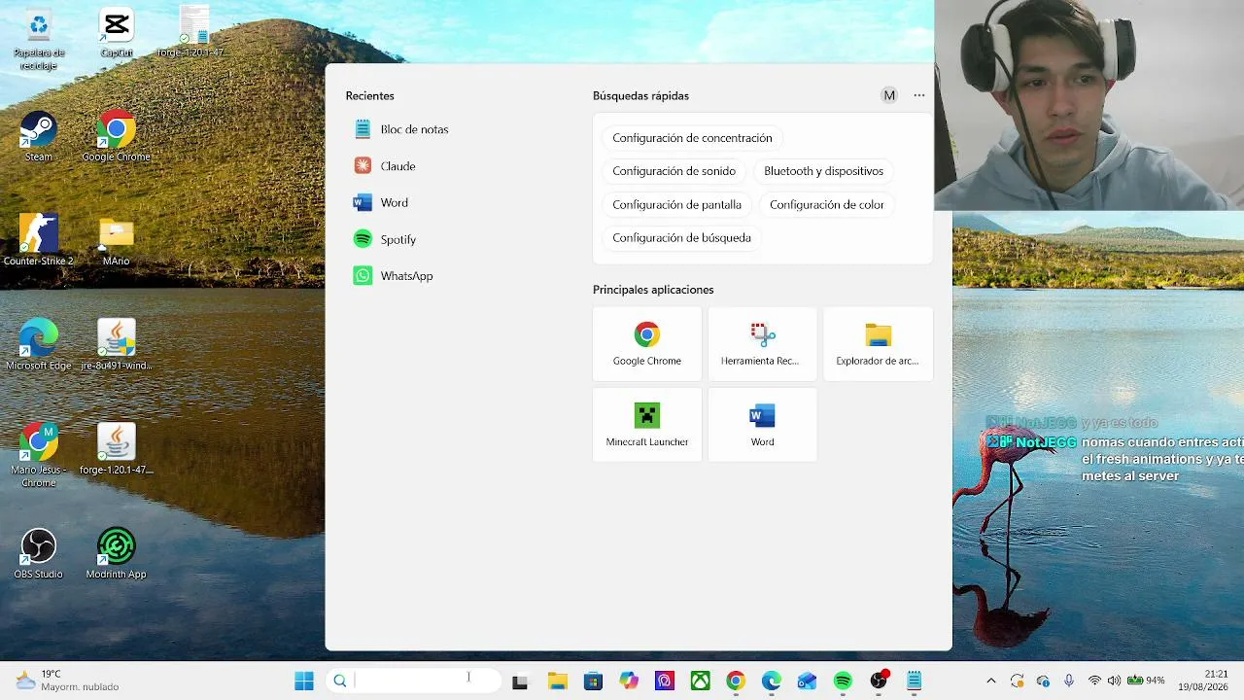Select Papelera de reciclaje desktop icon

(39, 39)
